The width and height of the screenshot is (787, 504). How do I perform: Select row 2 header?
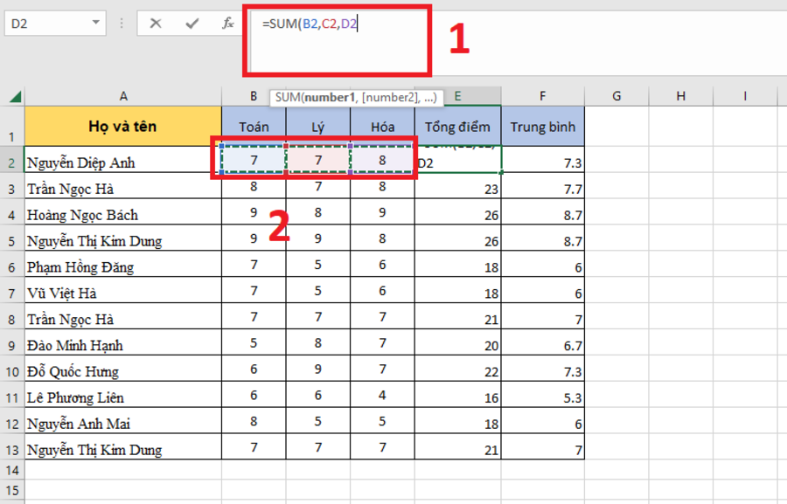11,160
